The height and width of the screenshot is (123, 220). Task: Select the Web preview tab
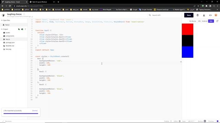click(x=211, y=21)
